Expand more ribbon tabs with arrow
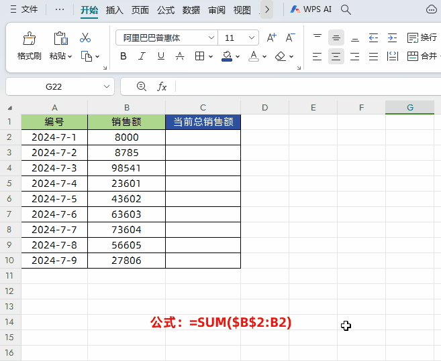The image size is (441, 361). pos(267,9)
